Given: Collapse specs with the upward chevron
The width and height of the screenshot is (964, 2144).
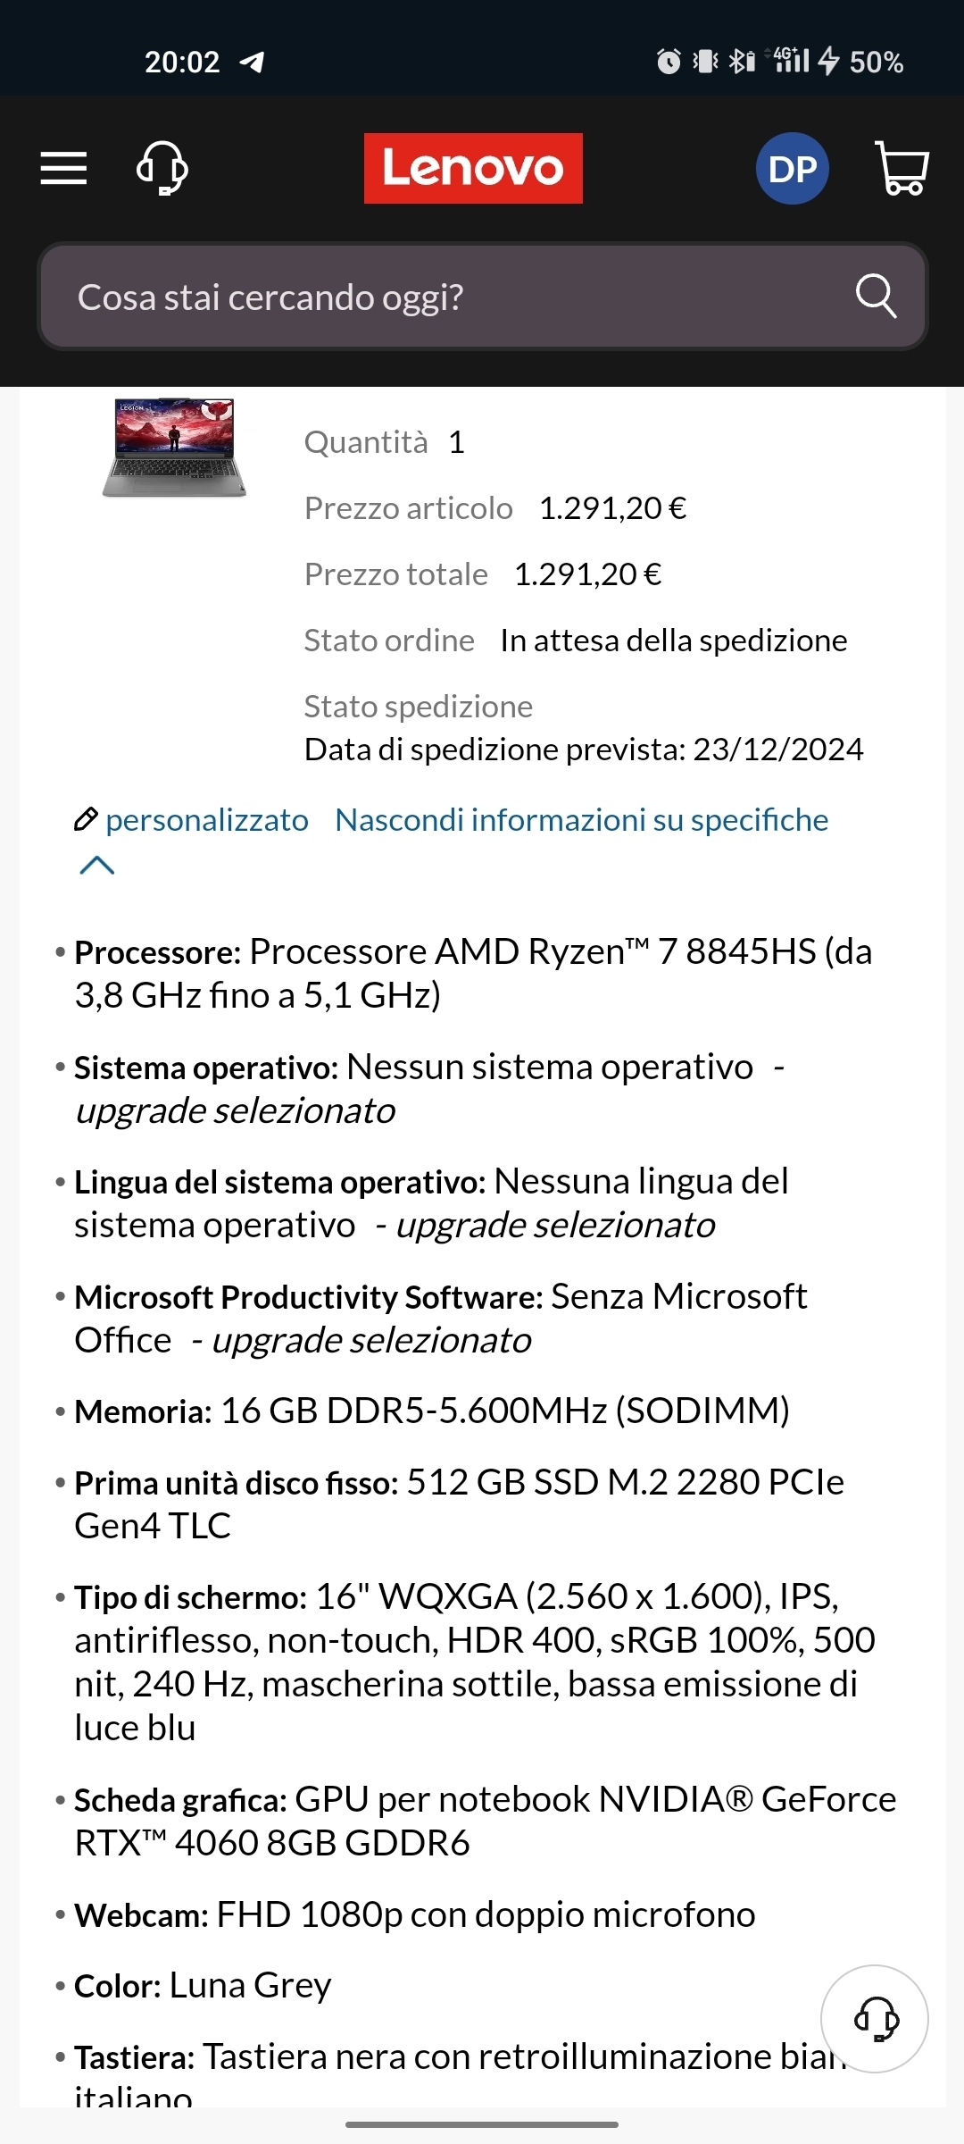Looking at the screenshot, I should coord(97,865).
